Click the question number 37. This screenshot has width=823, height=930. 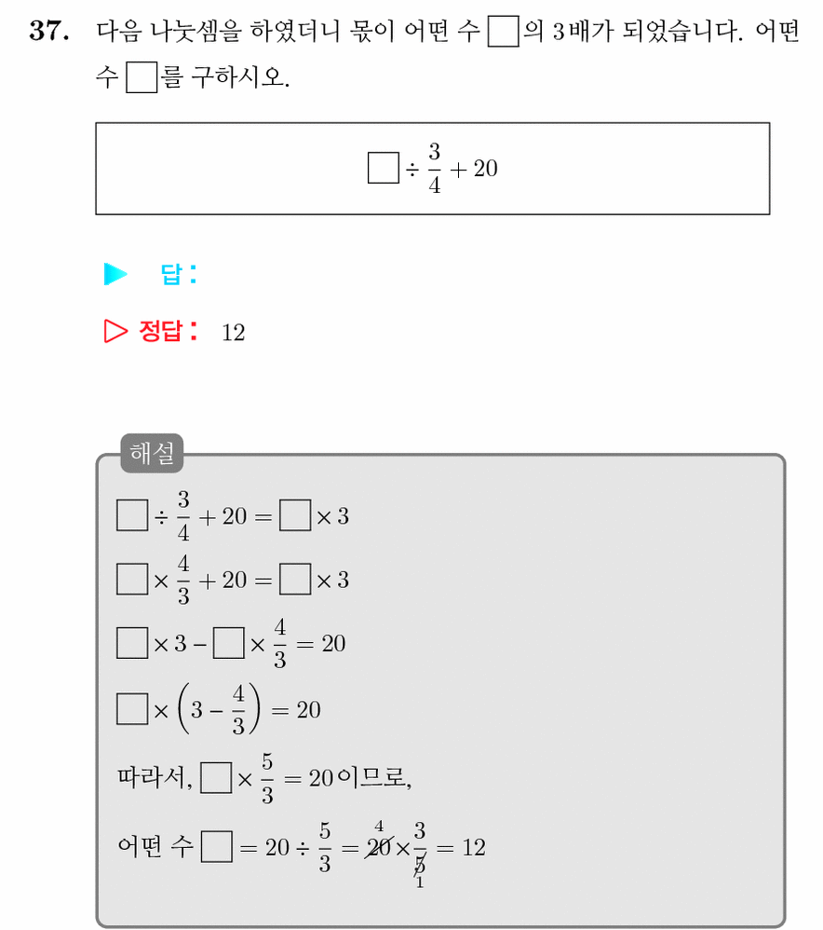coord(49,30)
